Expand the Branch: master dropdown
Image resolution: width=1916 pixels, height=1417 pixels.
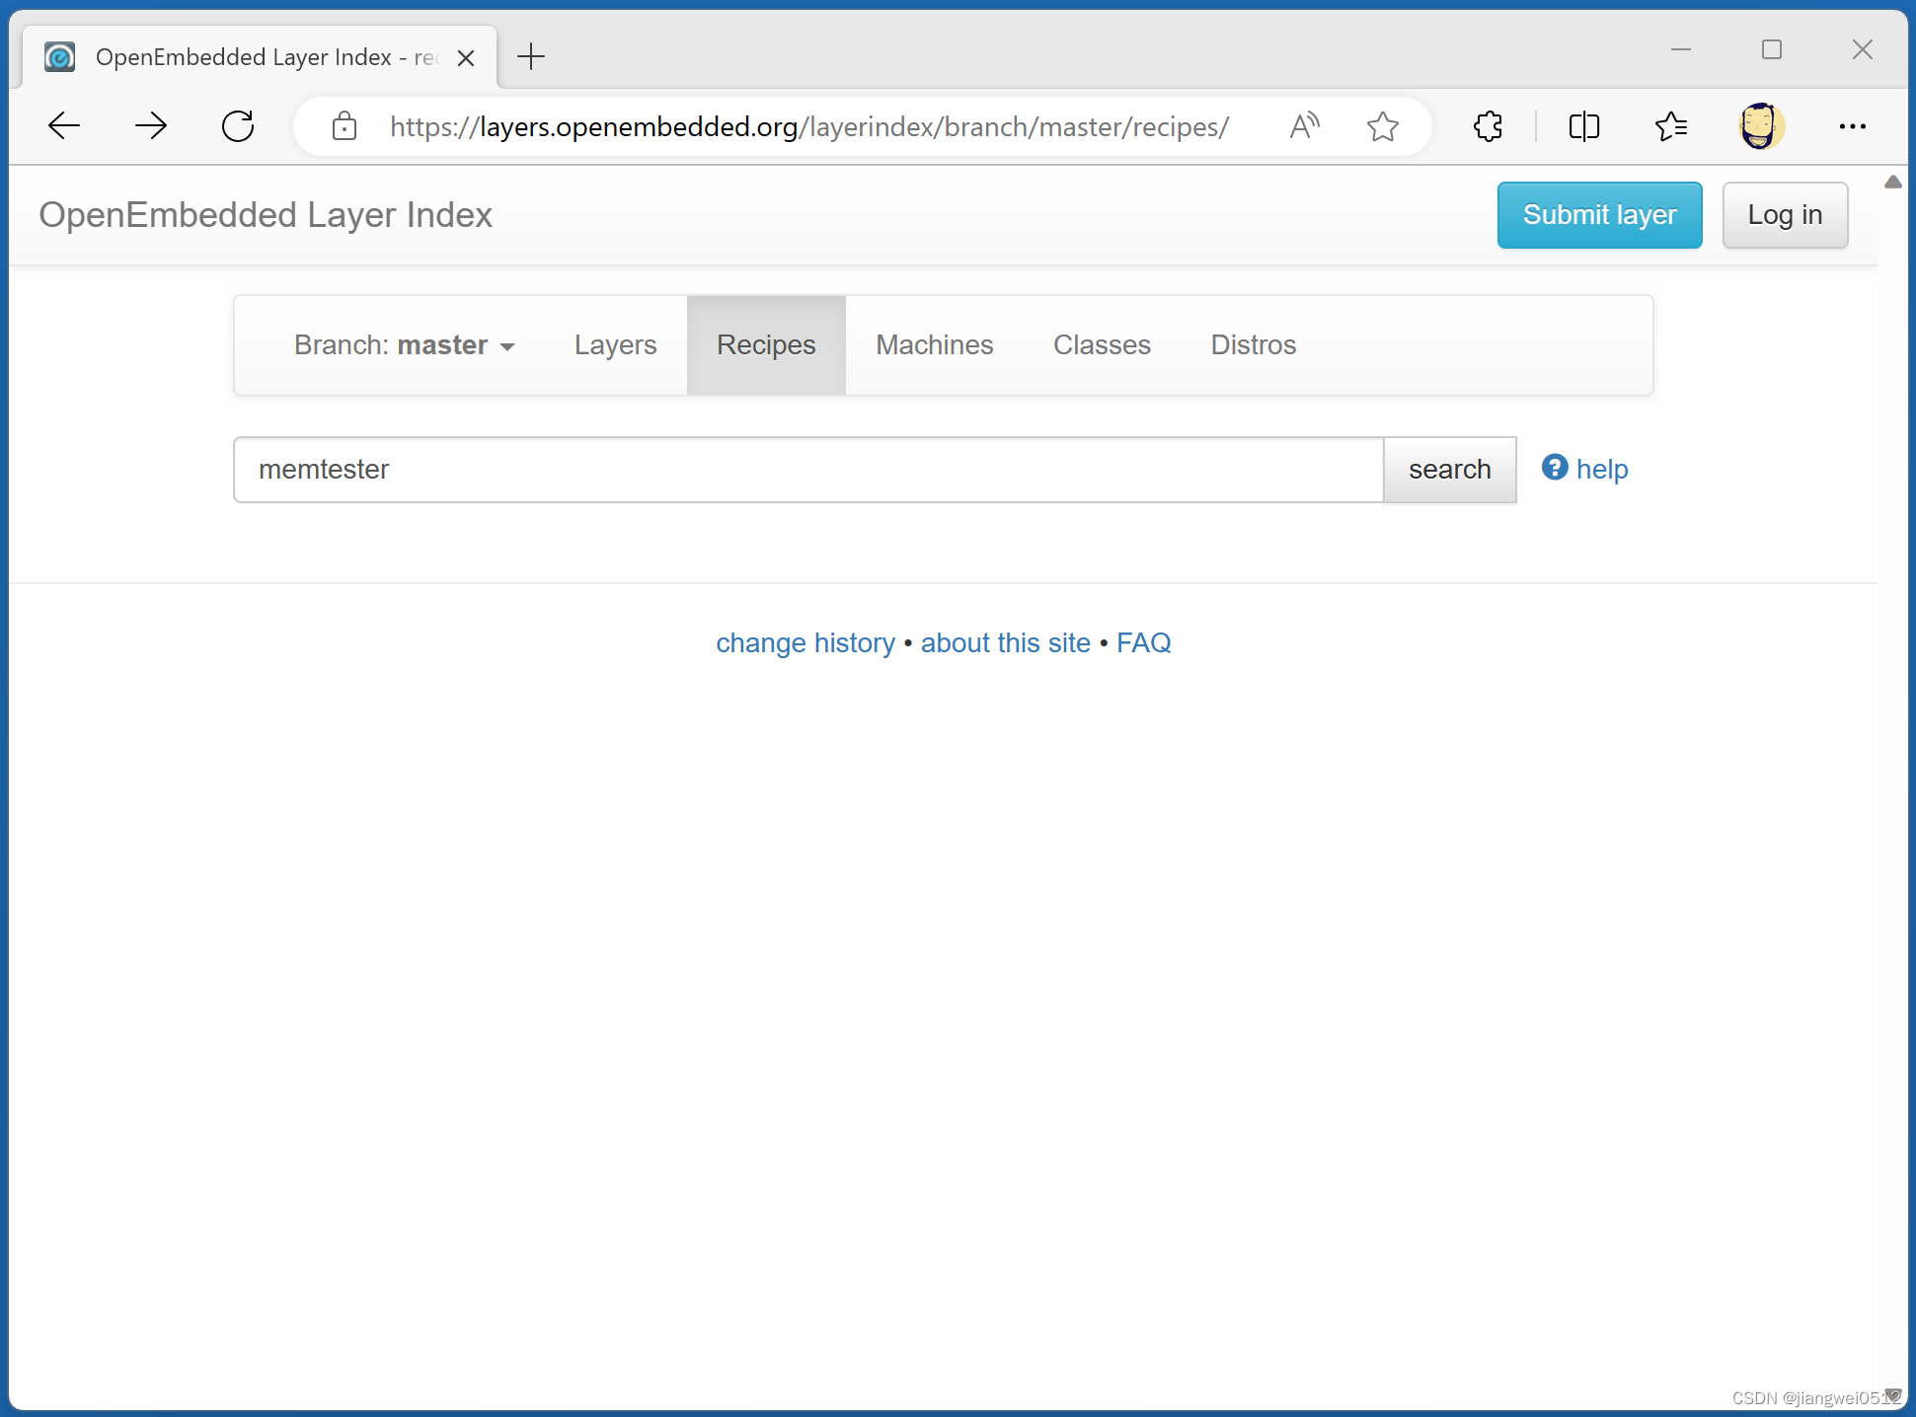pyautogui.click(x=405, y=345)
